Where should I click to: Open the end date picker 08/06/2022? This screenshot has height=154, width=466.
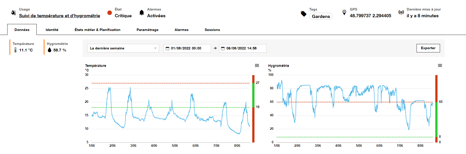(242, 48)
